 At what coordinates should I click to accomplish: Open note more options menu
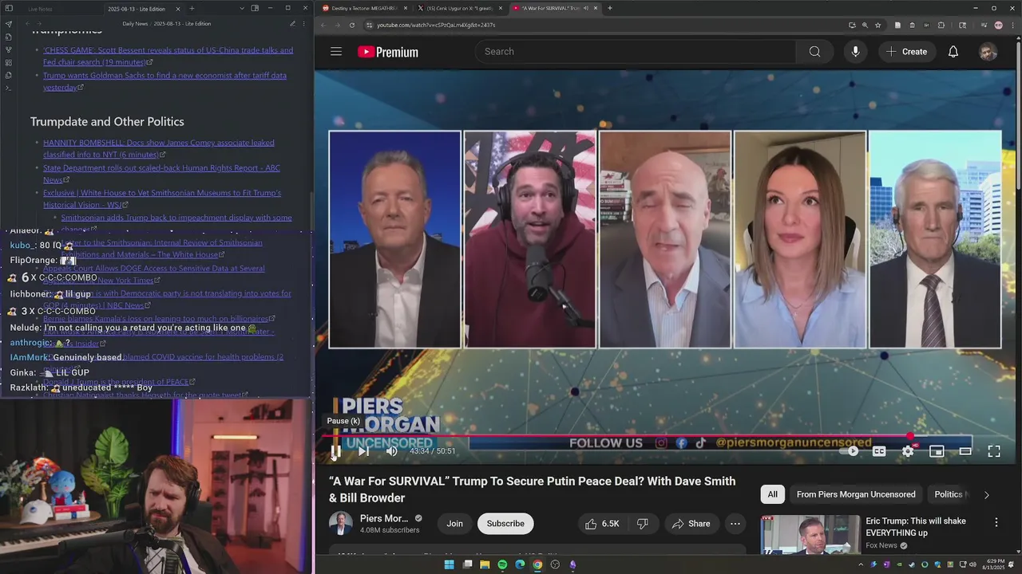[304, 24]
